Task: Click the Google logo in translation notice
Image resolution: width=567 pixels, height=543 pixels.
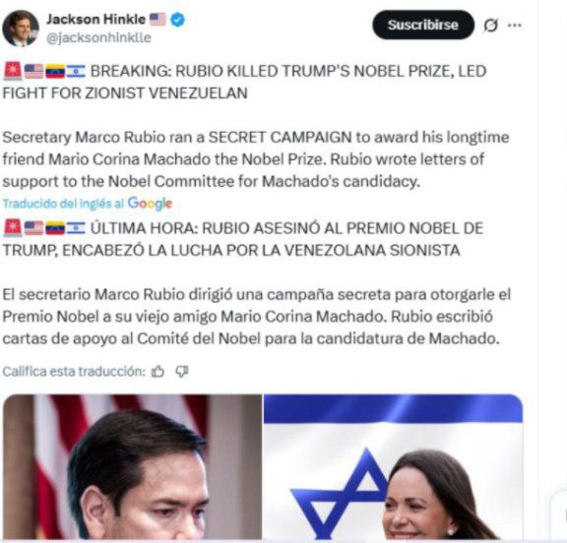Action: 150,204
